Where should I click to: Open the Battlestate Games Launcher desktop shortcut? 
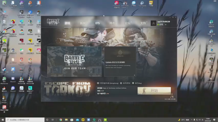[x=125, y=4]
